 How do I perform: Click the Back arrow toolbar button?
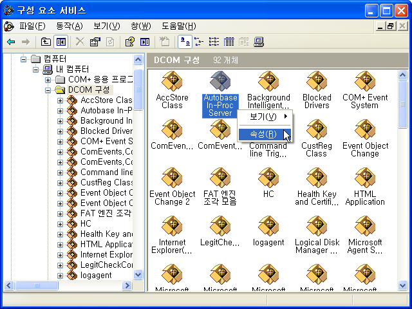11,42
